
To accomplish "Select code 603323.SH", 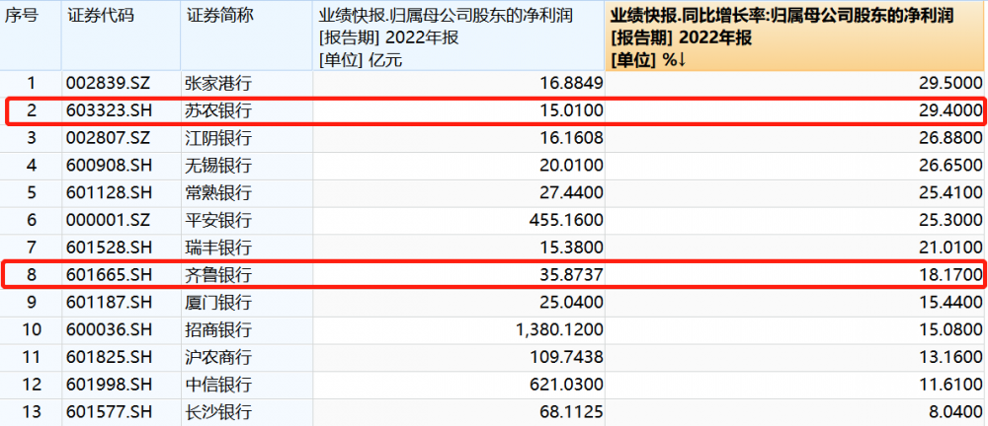I will click(107, 110).
